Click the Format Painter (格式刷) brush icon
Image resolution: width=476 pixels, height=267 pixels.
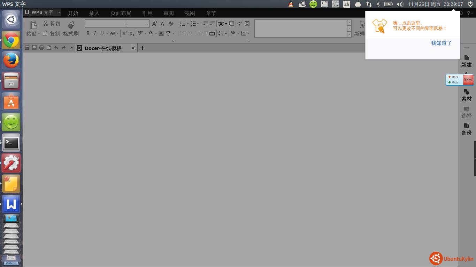click(71, 24)
